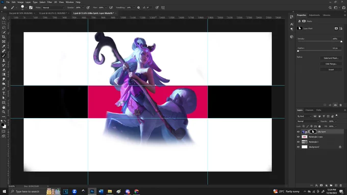Open the layer Kind filter dropdown
Image resolution: width=347 pixels, height=195 pixels.
pos(304,116)
